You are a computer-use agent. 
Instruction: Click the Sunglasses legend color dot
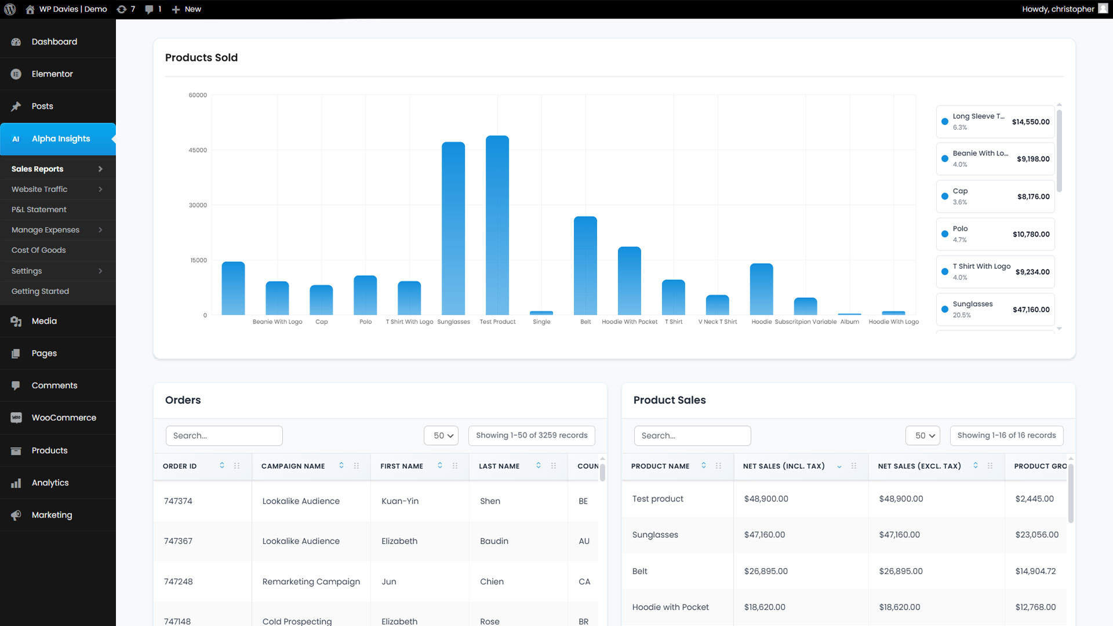pos(945,310)
